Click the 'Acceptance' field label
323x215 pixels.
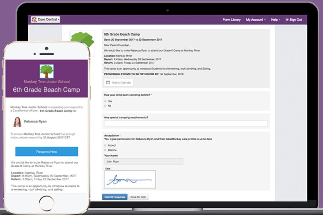click(111, 136)
